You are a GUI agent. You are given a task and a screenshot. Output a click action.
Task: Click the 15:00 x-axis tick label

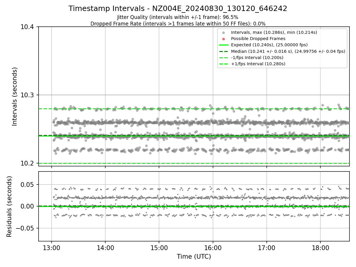(x=159, y=247)
